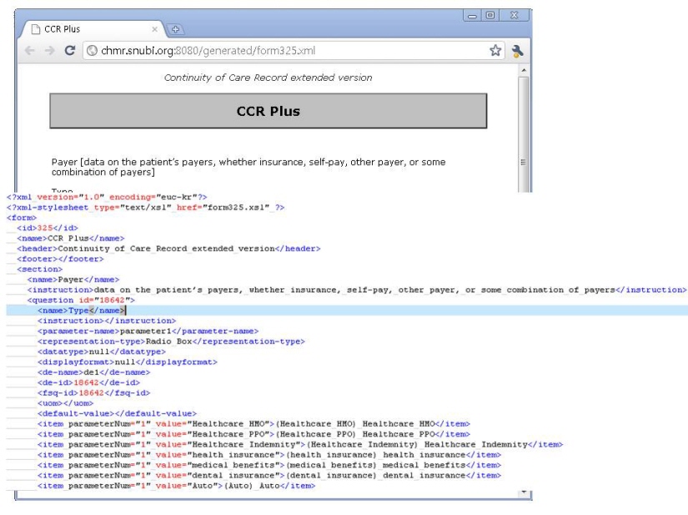Image resolution: width=688 pixels, height=515 pixels.
Task: Click the parameter-name parameter1 line
Action: (148, 332)
